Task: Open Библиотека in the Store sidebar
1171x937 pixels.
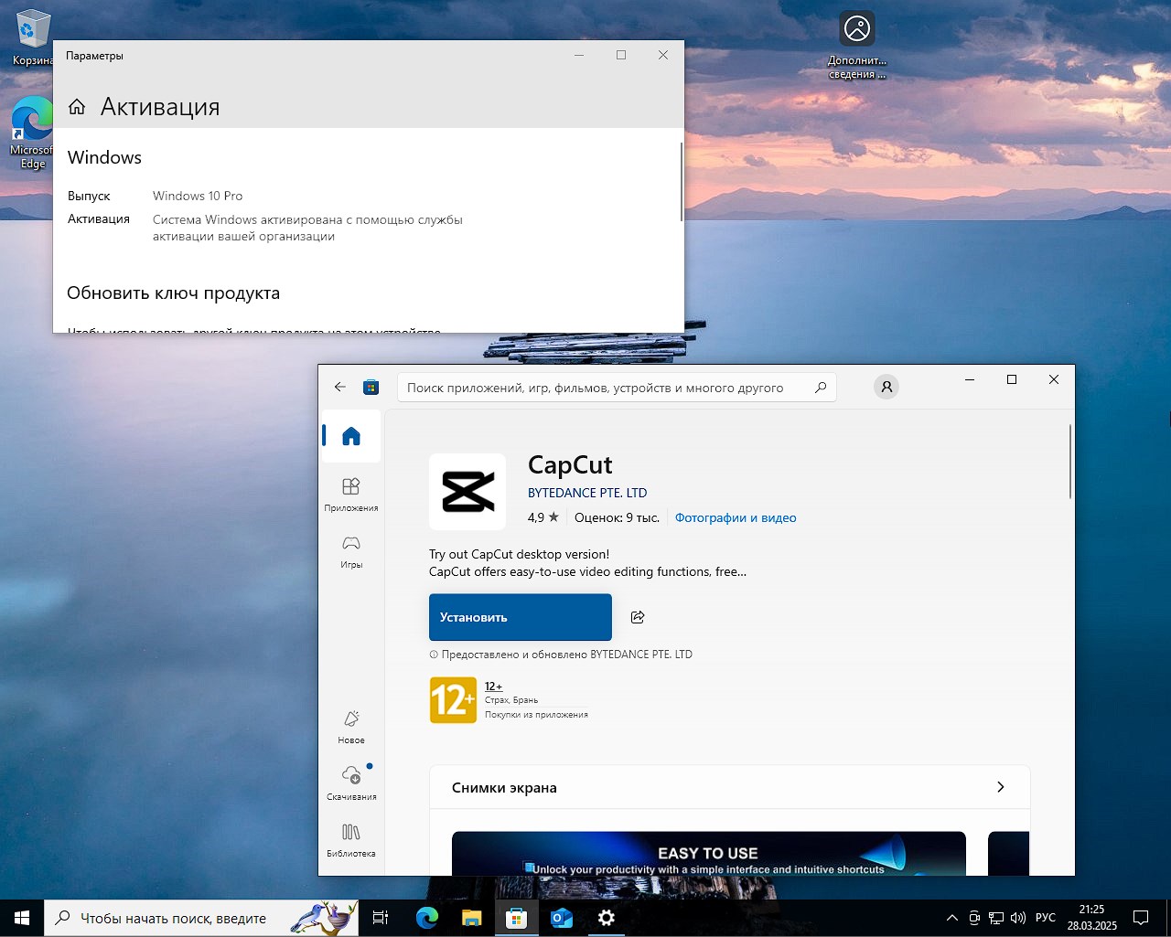Action: coord(351,840)
